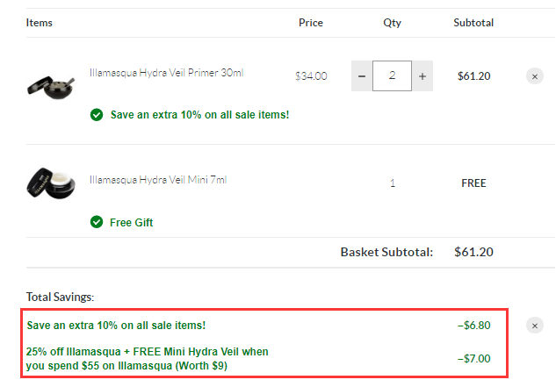Viewport: 556px width, 387px height.
Task: Click the Hydra Veil Primer product thumbnail
Action: point(51,88)
